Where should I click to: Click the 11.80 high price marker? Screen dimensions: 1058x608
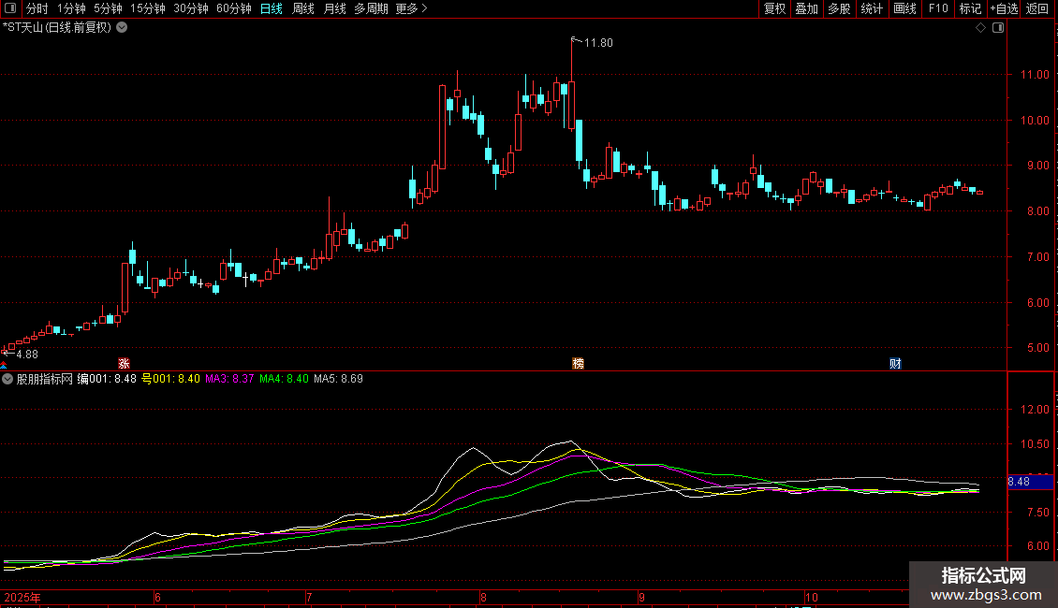(x=597, y=43)
